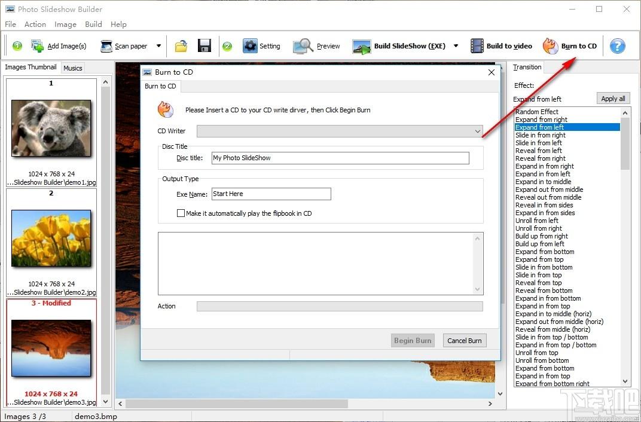The width and height of the screenshot is (641, 422).
Task: Click the flame disc icon inside dialog
Action: pyautogui.click(x=166, y=109)
